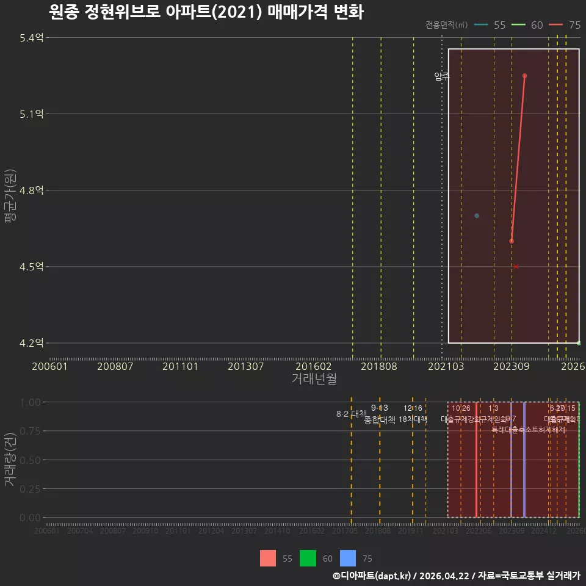Click the '0.00' label on volume chart

click(30, 518)
